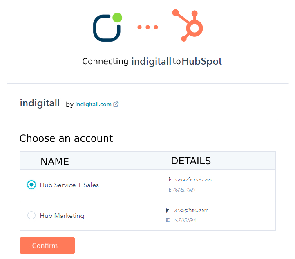This screenshot has height=259, width=295.
Task: Select the Hub Service + Sales radio button
Action: [x=31, y=185]
